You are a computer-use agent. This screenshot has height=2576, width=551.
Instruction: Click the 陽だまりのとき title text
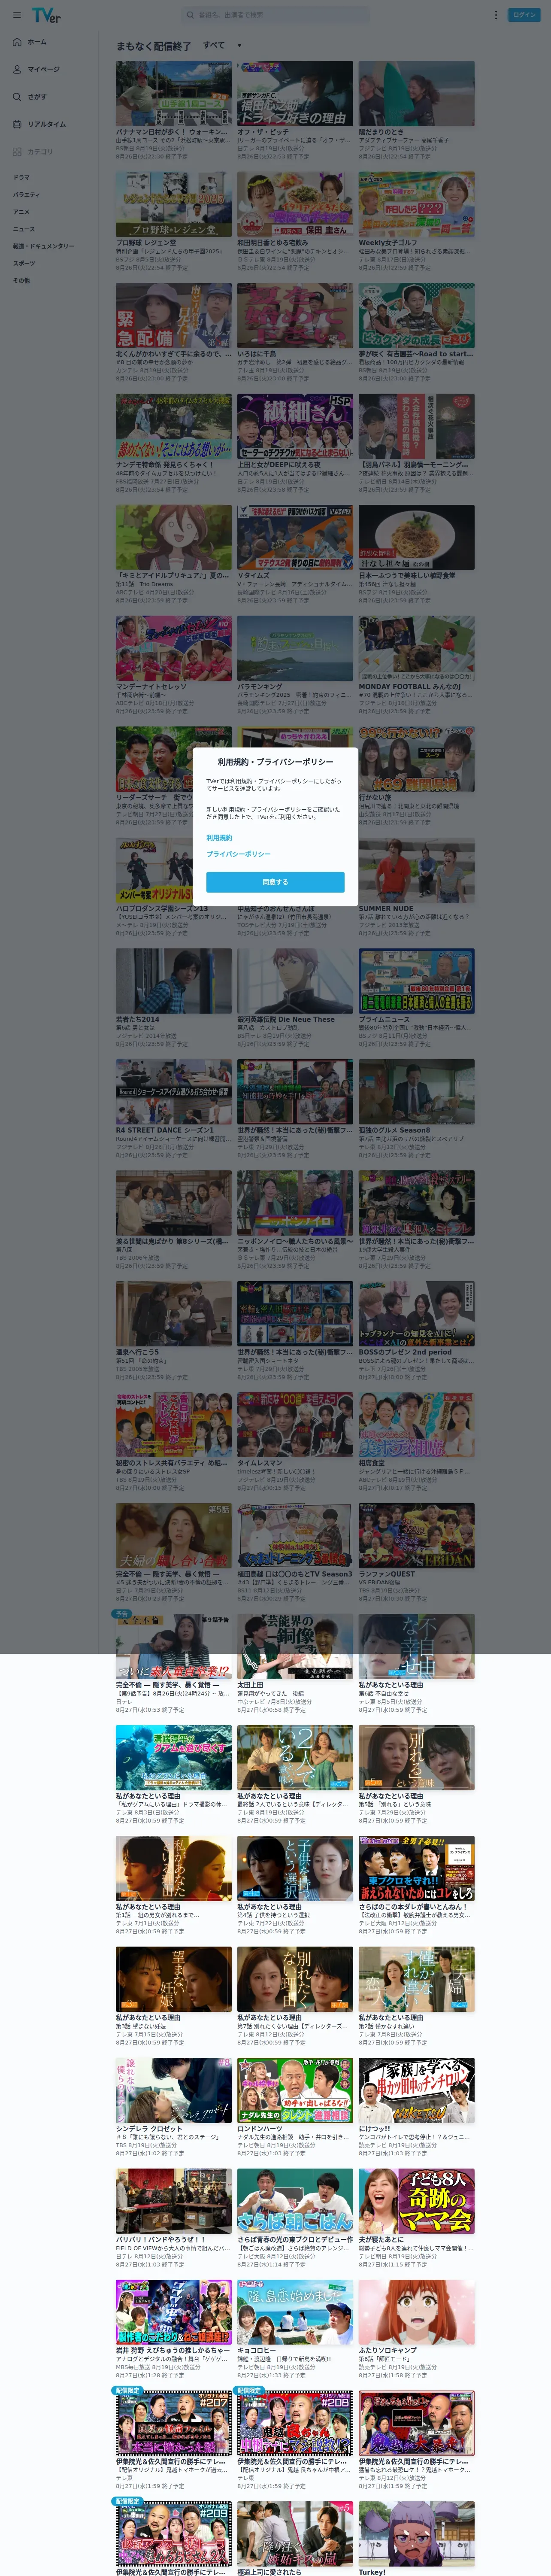click(x=382, y=132)
